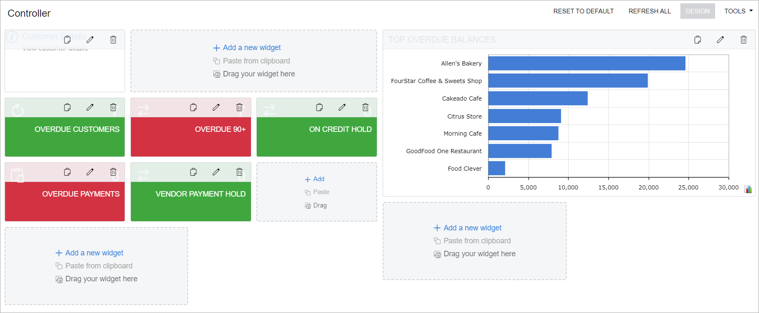Click the Allen's Bakery bar in chart

click(x=586, y=63)
